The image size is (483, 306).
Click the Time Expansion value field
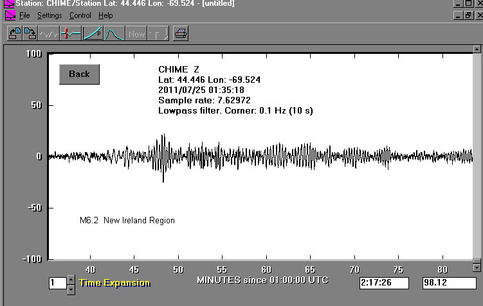(x=57, y=283)
